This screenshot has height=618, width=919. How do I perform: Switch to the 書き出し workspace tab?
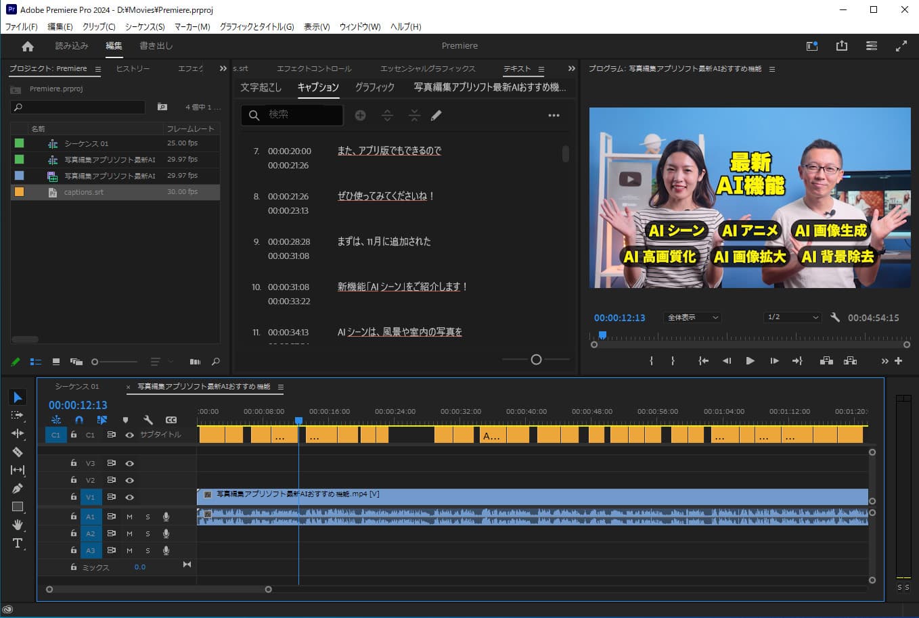click(156, 46)
